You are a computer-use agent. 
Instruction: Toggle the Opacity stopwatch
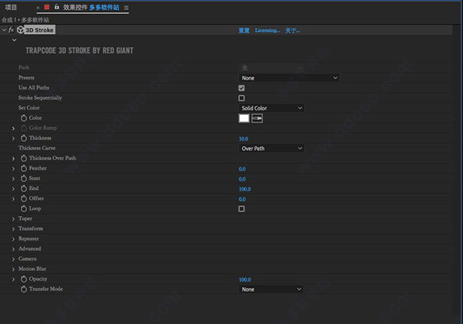24,278
